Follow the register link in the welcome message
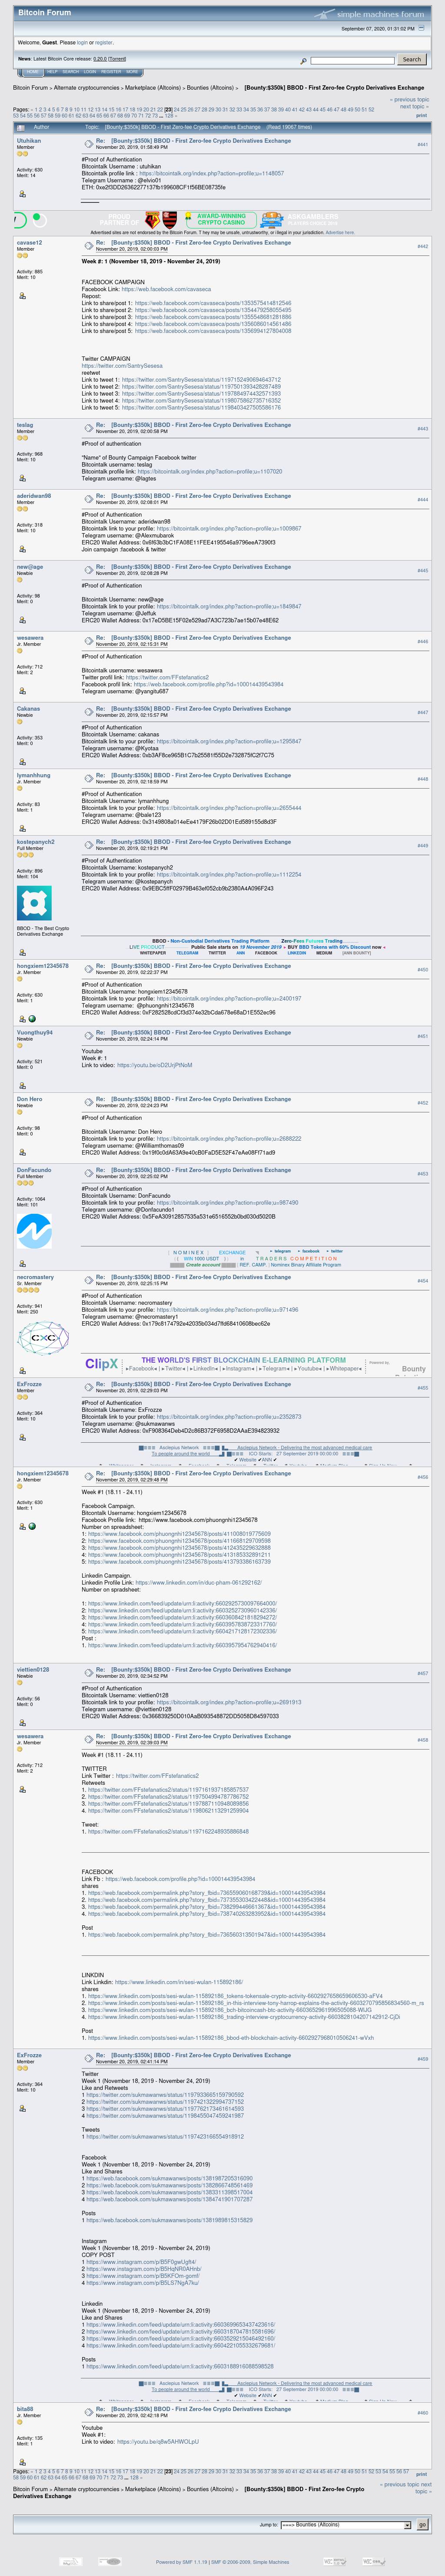 click(x=104, y=43)
